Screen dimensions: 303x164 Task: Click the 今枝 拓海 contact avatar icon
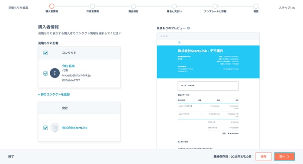click(x=55, y=73)
